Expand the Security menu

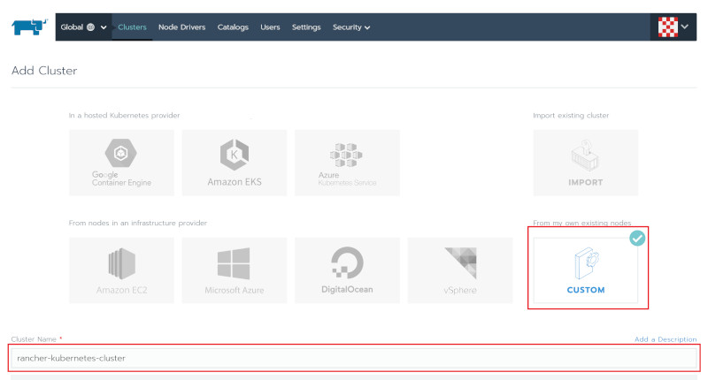point(351,27)
